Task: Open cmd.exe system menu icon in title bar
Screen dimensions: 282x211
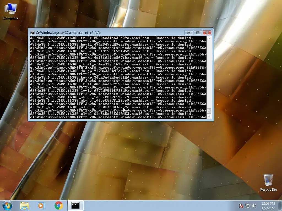Action: (32, 33)
